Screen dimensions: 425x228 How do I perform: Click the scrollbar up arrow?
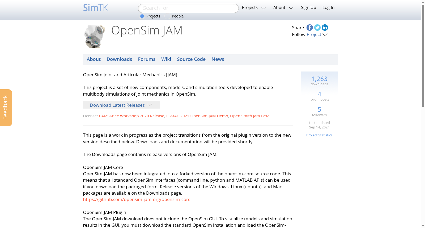[423, 2]
